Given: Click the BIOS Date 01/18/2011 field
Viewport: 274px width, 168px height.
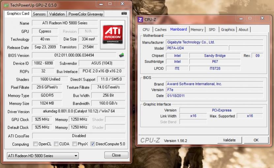Looking at the screenshot, I should tap(215, 96).
